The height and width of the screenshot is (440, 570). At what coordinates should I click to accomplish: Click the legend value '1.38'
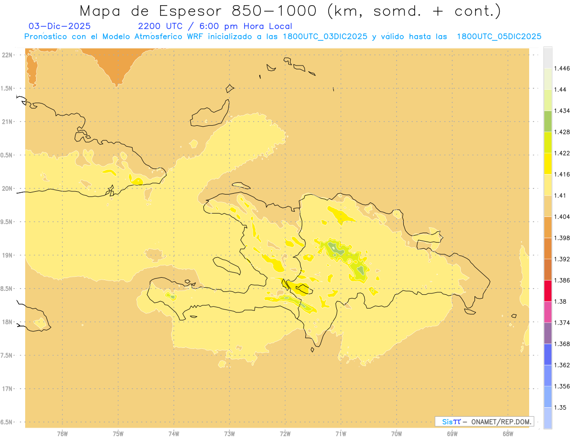click(560, 301)
